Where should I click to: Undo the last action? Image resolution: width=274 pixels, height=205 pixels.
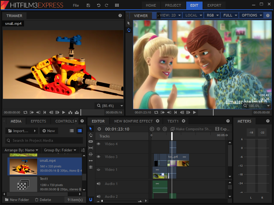click(98, 5)
